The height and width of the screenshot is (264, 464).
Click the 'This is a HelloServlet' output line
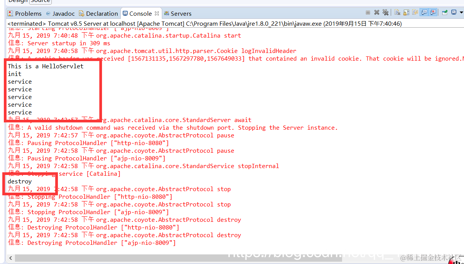coord(46,66)
